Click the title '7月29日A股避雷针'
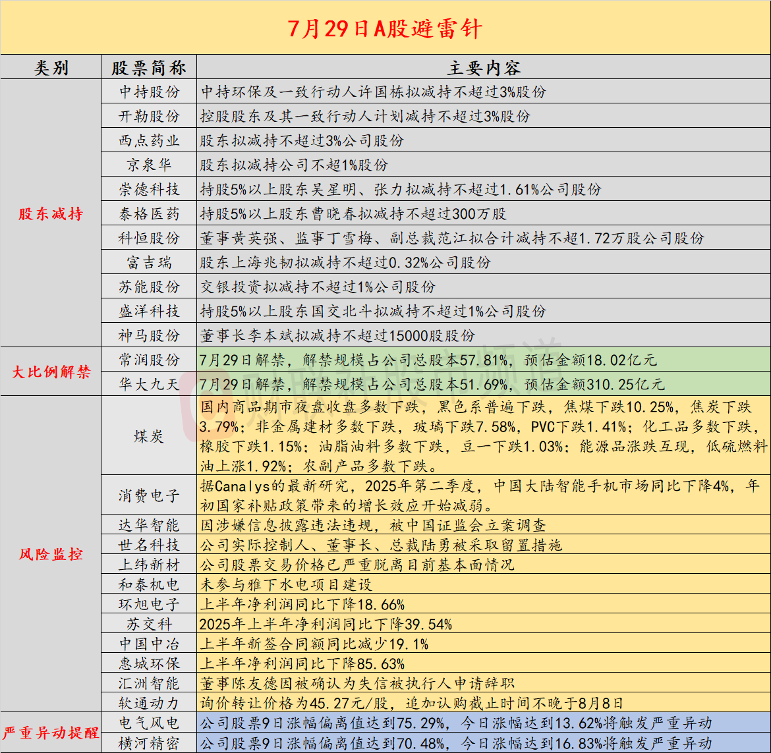Screen dimensions: 771x753 pyautogui.click(x=385, y=28)
